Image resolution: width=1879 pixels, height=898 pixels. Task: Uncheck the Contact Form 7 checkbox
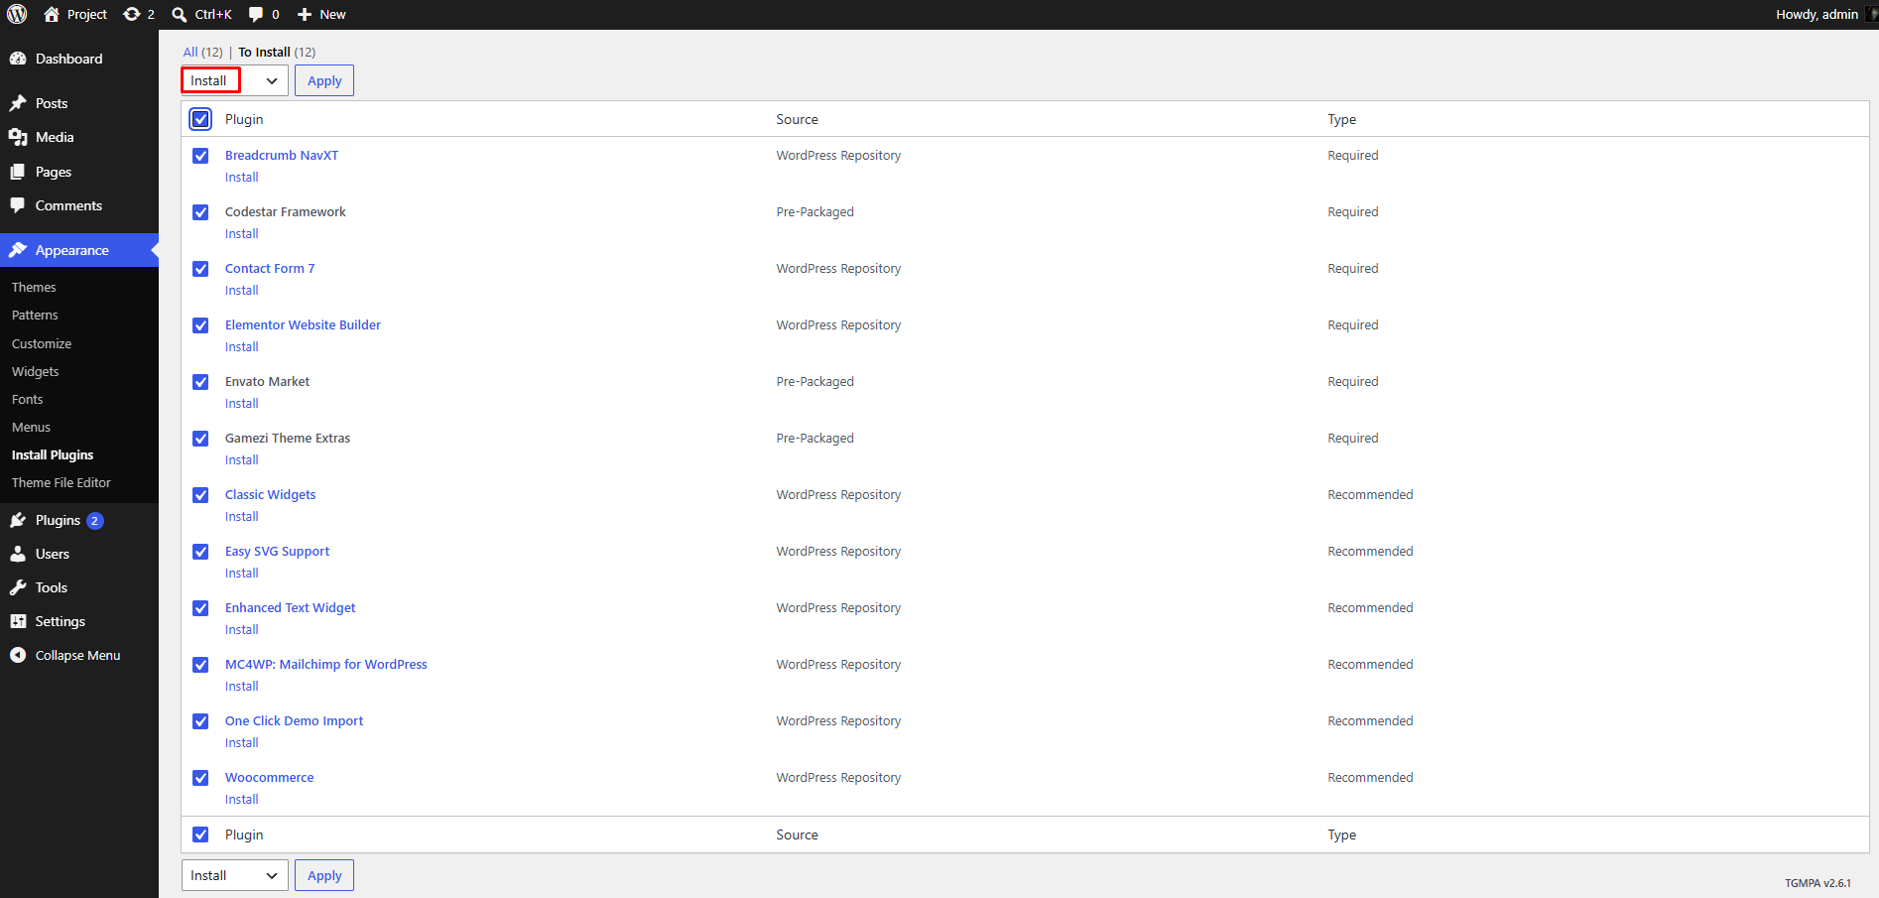tap(200, 269)
